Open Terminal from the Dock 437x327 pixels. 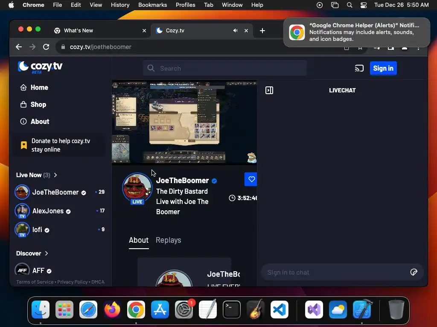(x=232, y=309)
